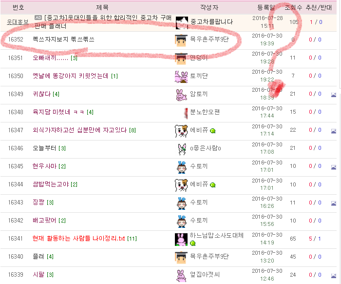This screenshot has height=284, width=341.
Task: Open comment count [11] on post 16341
Action: [x=132, y=239]
